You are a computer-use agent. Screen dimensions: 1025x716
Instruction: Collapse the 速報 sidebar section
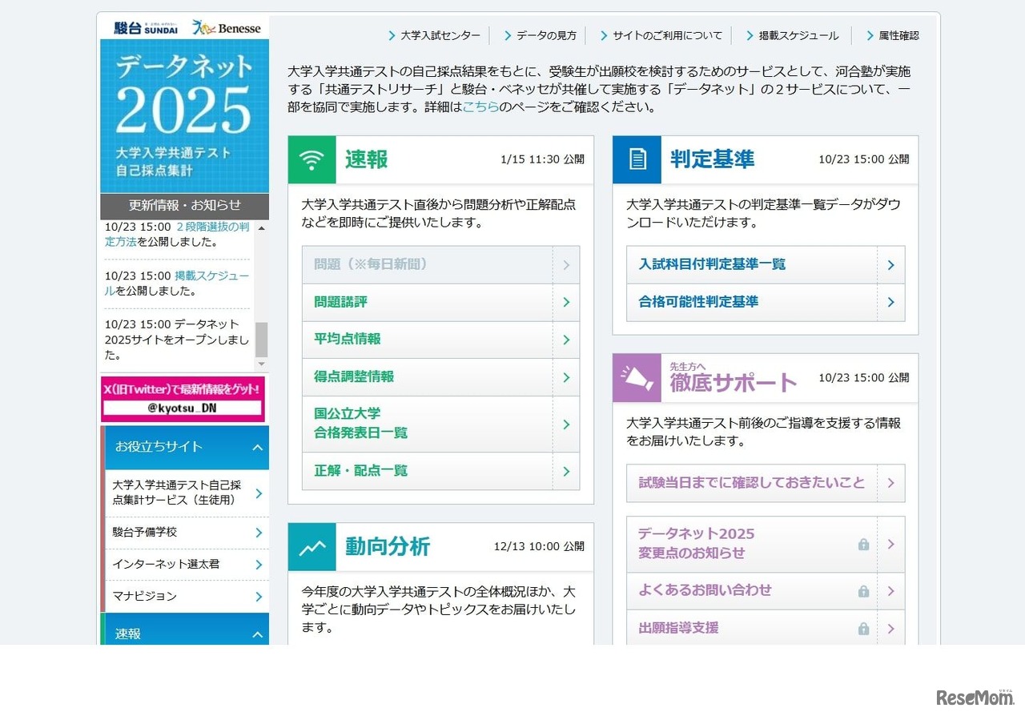(x=257, y=633)
